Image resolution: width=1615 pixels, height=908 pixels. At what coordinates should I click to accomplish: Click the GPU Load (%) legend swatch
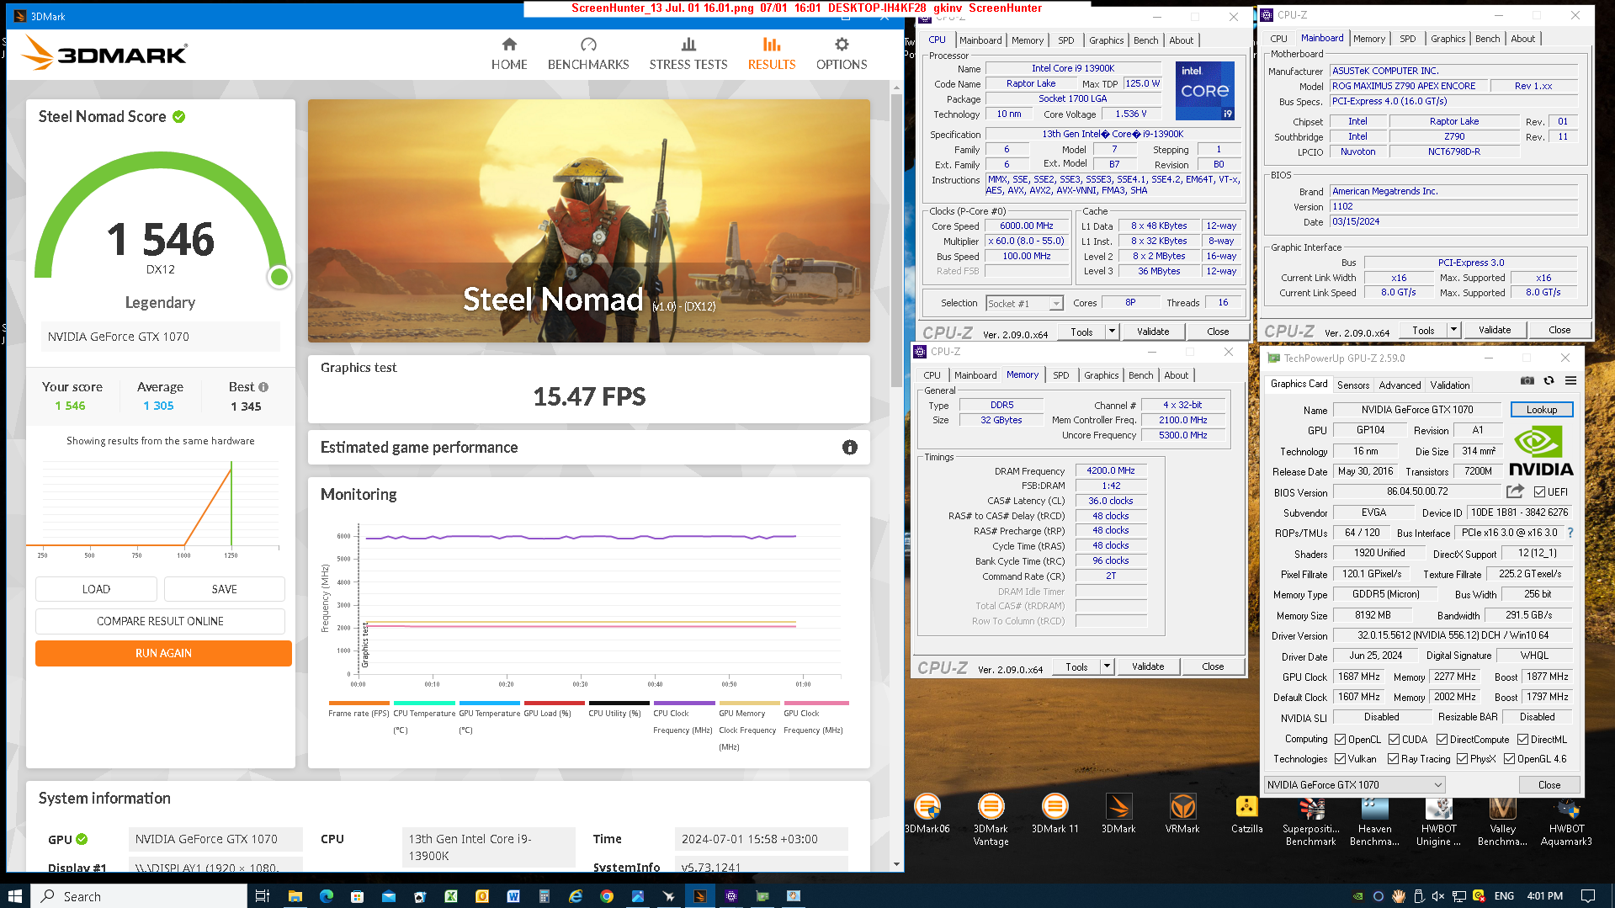554,703
